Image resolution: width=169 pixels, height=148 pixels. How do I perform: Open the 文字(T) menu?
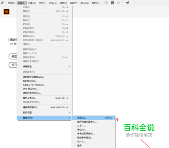tap(43, 3)
